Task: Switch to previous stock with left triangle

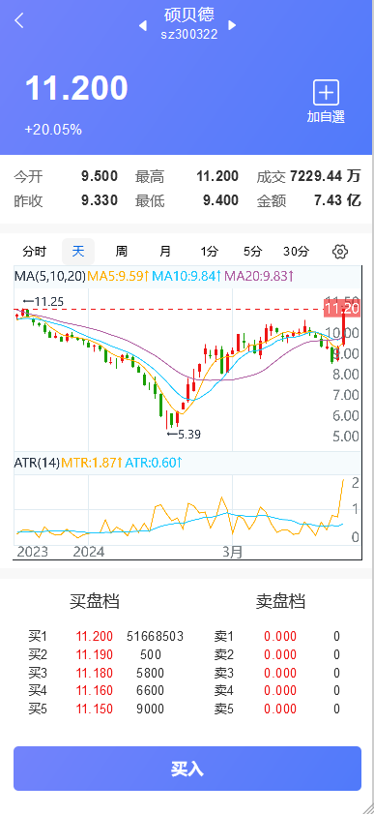Action: point(143,25)
